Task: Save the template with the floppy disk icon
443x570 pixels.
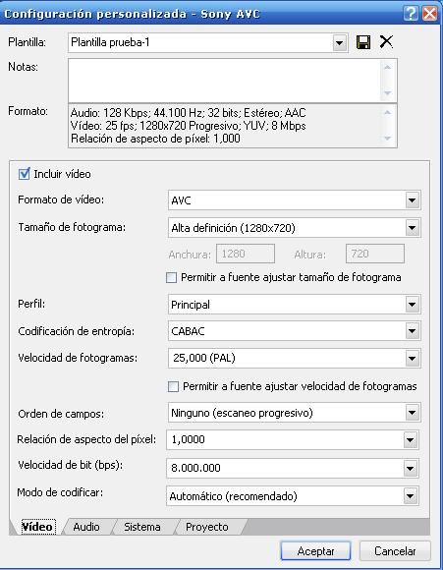Action: [363, 42]
